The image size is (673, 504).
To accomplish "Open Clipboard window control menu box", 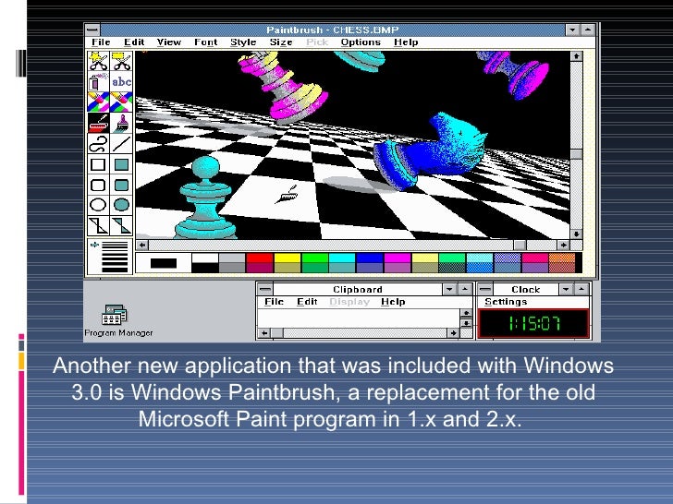I will pos(265,289).
